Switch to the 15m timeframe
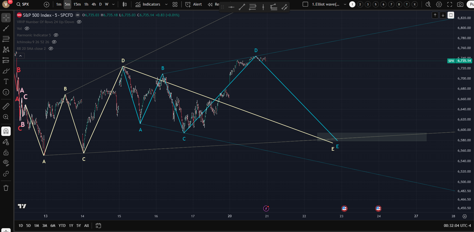This screenshot has height=232, width=474. click(x=77, y=4)
